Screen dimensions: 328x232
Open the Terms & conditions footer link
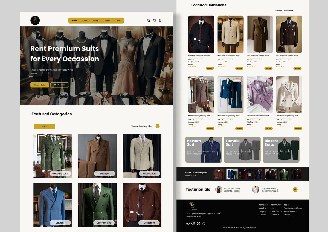293,208
